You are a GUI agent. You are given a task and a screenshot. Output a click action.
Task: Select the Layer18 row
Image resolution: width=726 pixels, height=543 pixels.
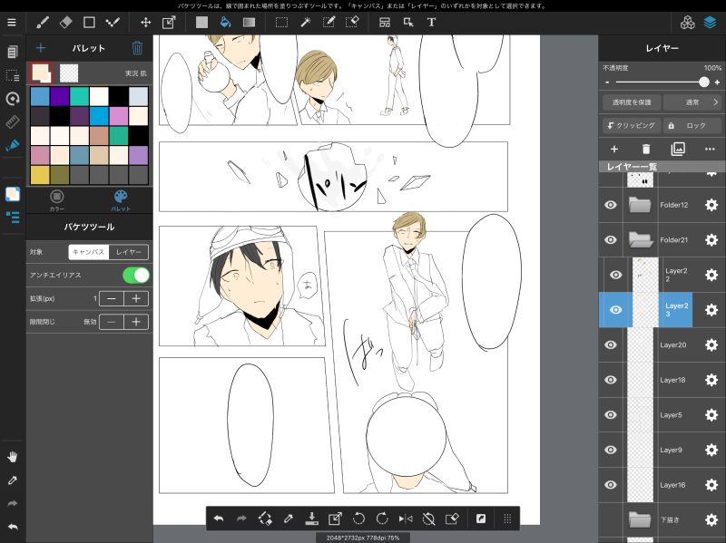[662, 380]
